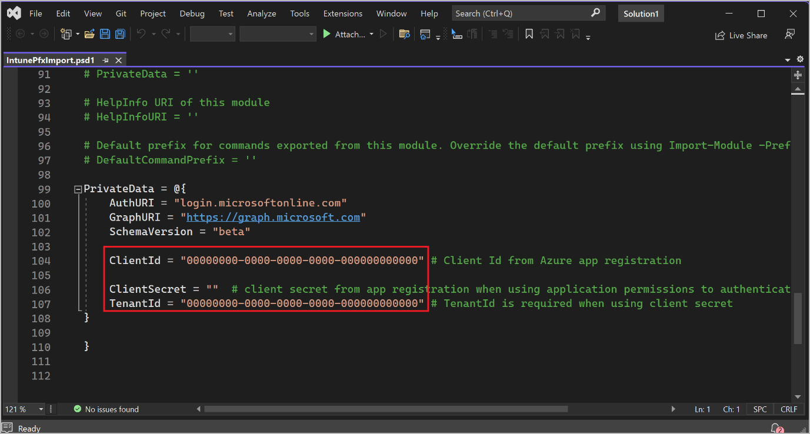Click the feedback person icon

(790, 35)
